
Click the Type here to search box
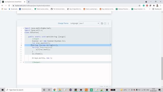click(x=23, y=90)
